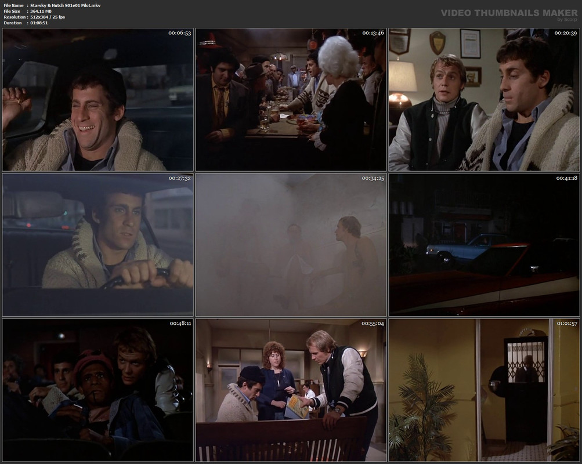Click the timestamp text 01:01:57
The image size is (582, 464).
[567, 324]
